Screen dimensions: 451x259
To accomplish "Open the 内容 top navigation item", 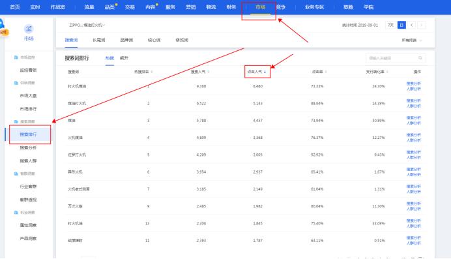I will pyautogui.click(x=150, y=7).
